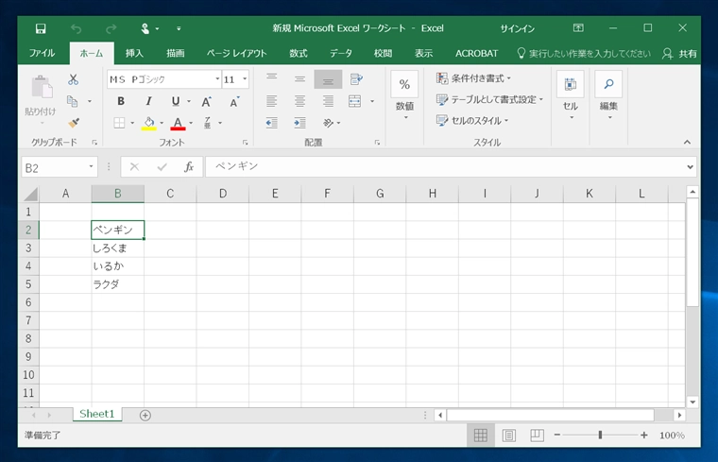Open 条件付き書式 conditional formatting

coord(473,78)
